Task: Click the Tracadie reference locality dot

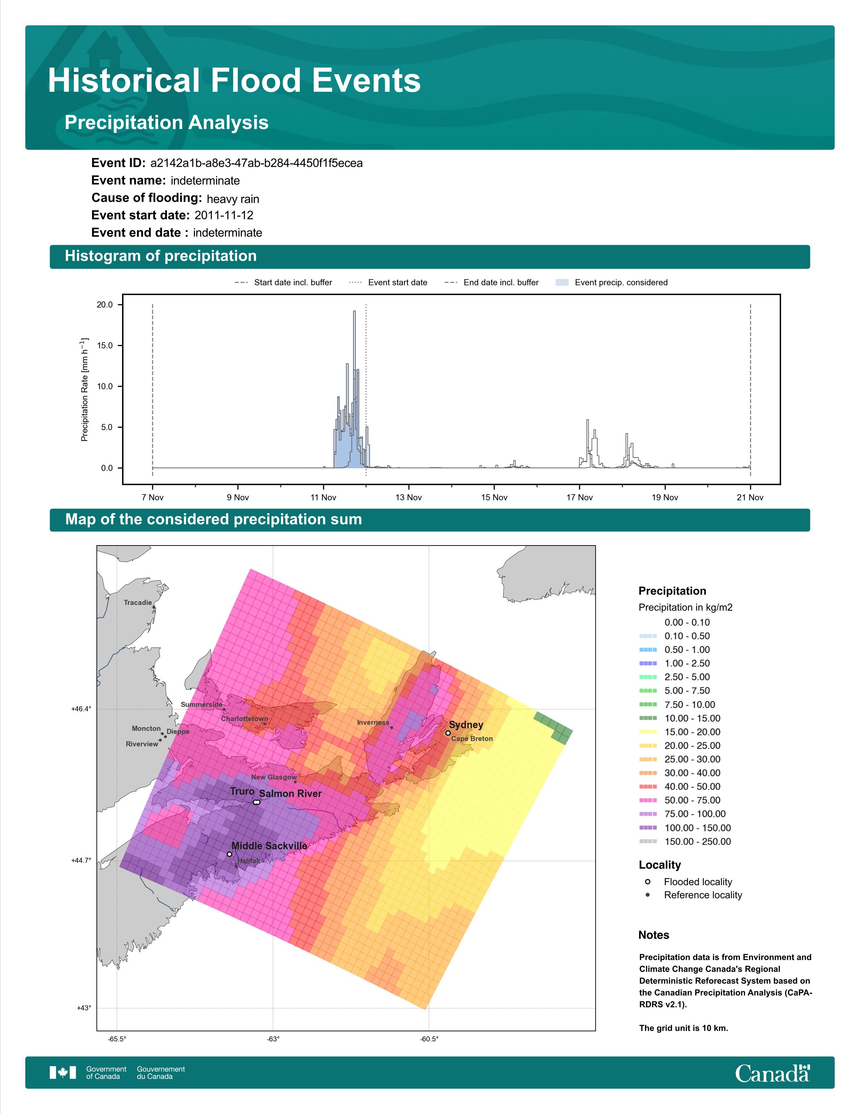Action: [154, 608]
